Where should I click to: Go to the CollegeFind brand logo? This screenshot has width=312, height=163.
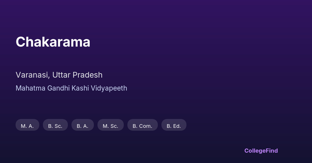coord(261,151)
